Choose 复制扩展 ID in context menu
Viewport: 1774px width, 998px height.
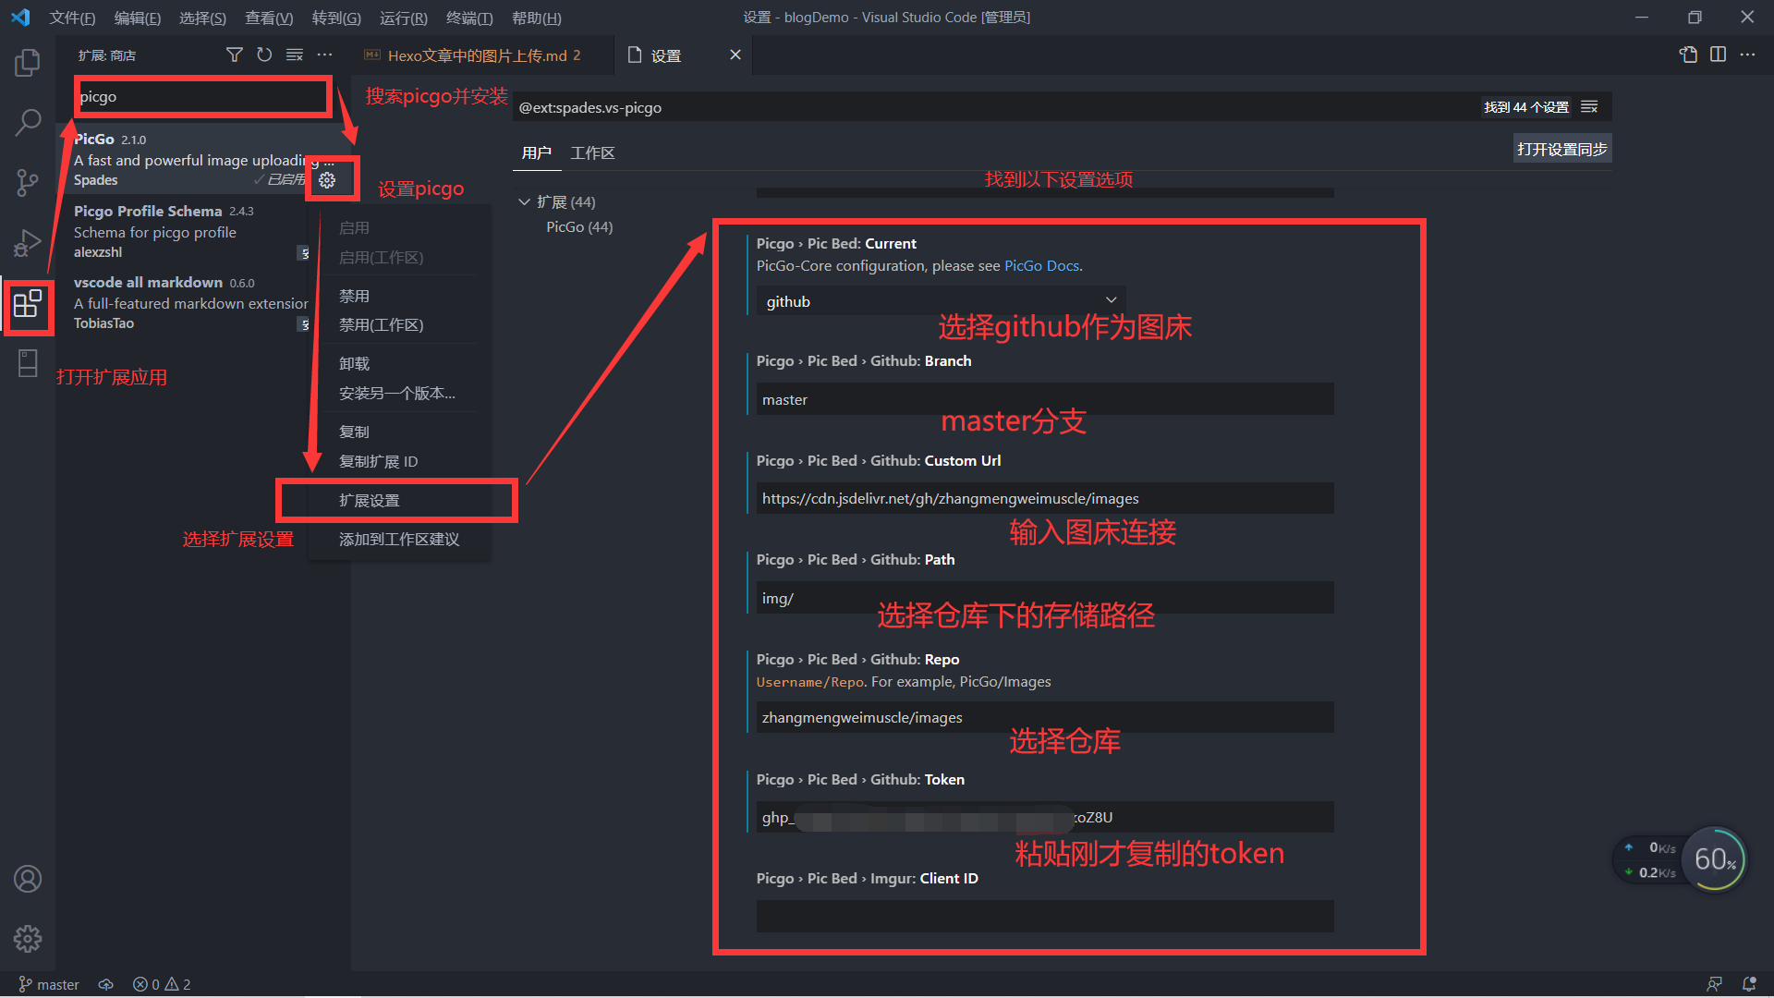tap(400, 462)
